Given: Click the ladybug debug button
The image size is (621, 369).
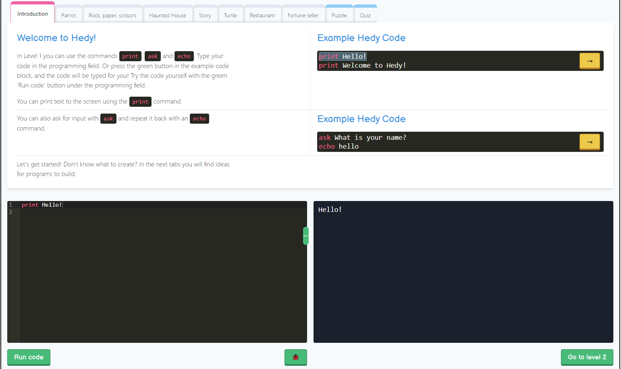Looking at the screenshot, I should tap(295, 357).
